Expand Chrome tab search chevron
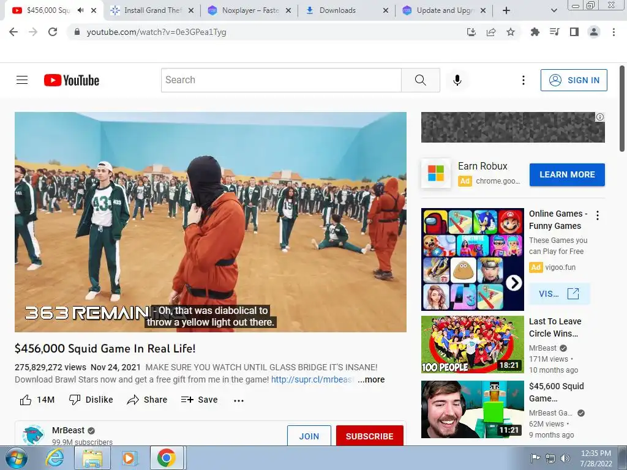627x470 pixels. [x=554, y=10]
